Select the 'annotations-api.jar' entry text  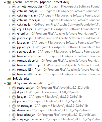pos(30,7)
